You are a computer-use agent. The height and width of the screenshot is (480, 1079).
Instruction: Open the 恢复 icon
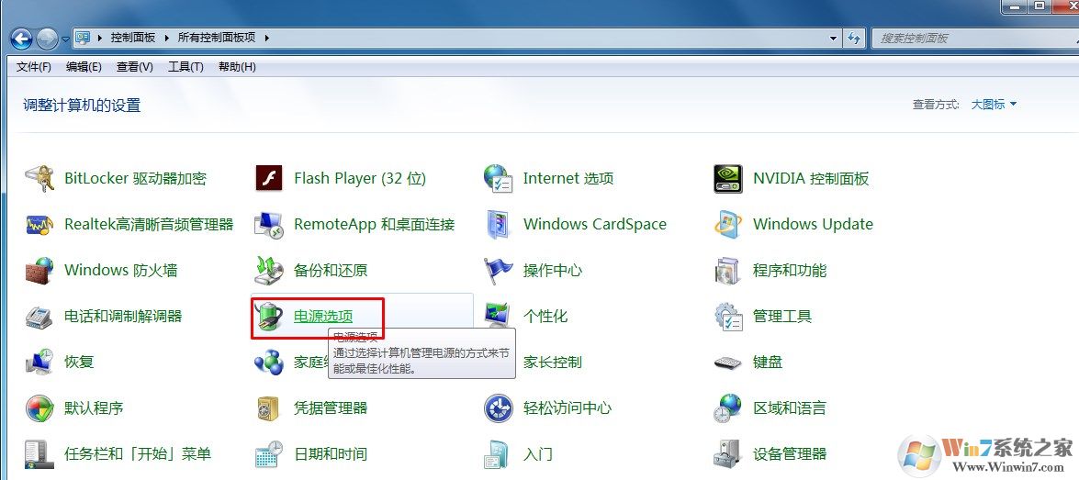(x=39, y=362)
